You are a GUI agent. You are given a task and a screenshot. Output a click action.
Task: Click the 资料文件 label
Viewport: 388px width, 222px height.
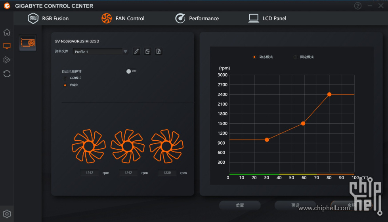tap(61, 51)
